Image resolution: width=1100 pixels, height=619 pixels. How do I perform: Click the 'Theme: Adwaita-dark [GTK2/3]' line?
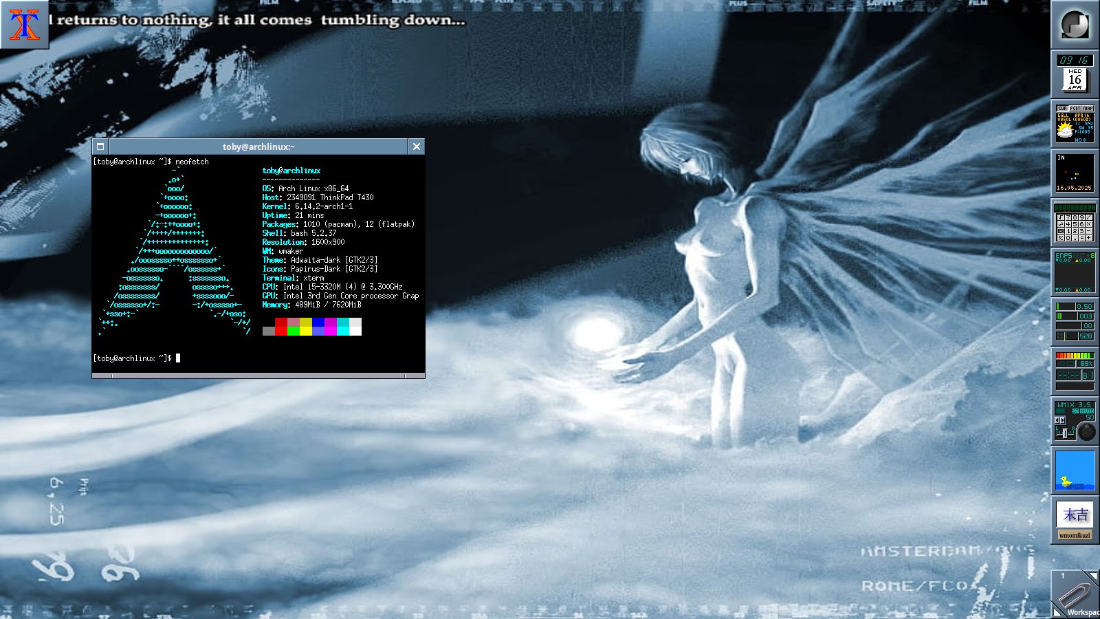tap(320, 260)
